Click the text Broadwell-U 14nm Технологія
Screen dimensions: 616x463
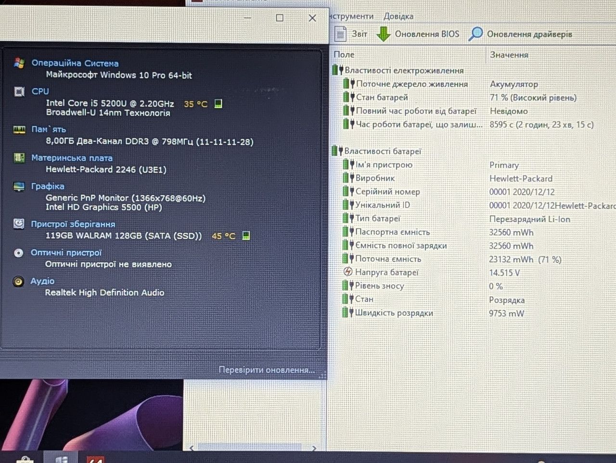[x=108, y=113]
